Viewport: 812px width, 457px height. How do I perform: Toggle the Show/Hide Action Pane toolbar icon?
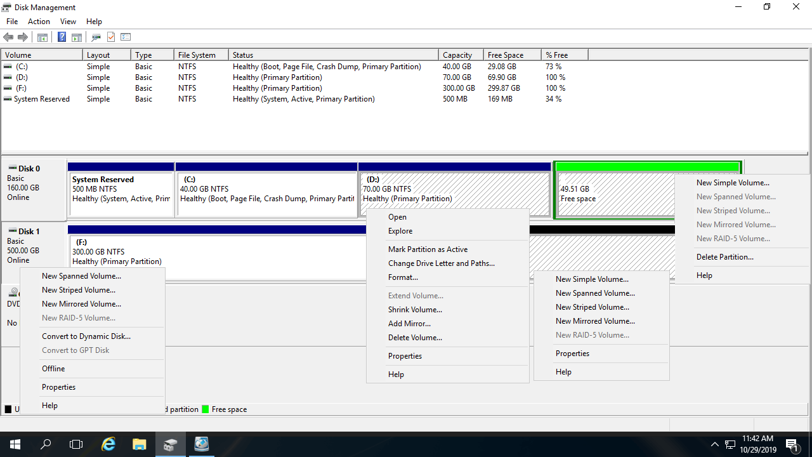[77, 37]
